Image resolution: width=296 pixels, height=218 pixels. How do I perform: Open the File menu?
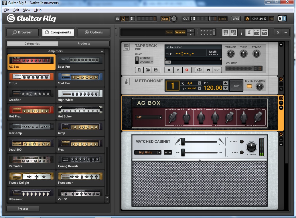click(x=7, y=10)
